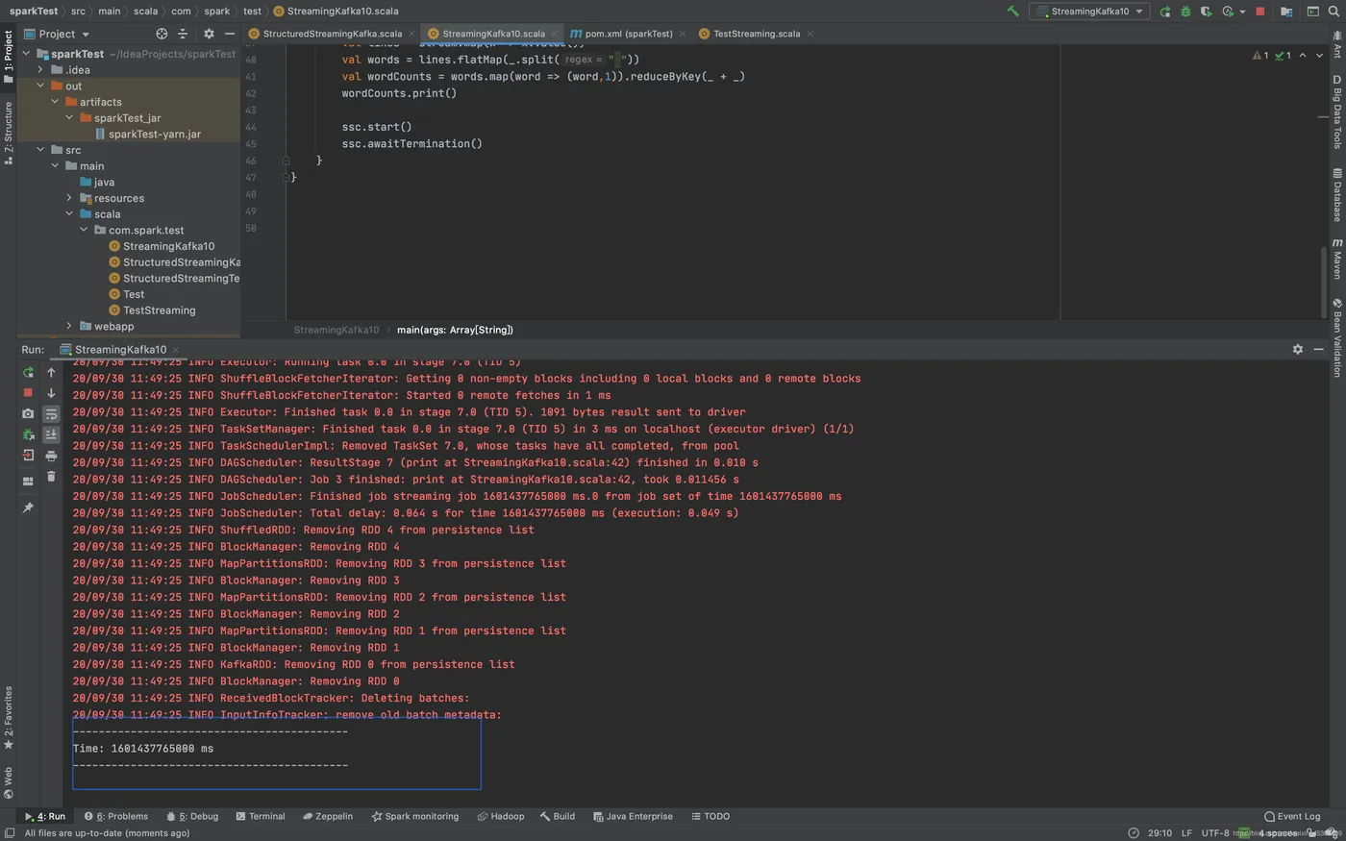Click the Debug bug icon in the top toolbar
1346x841 pixels.
(x=1185, y=12)
